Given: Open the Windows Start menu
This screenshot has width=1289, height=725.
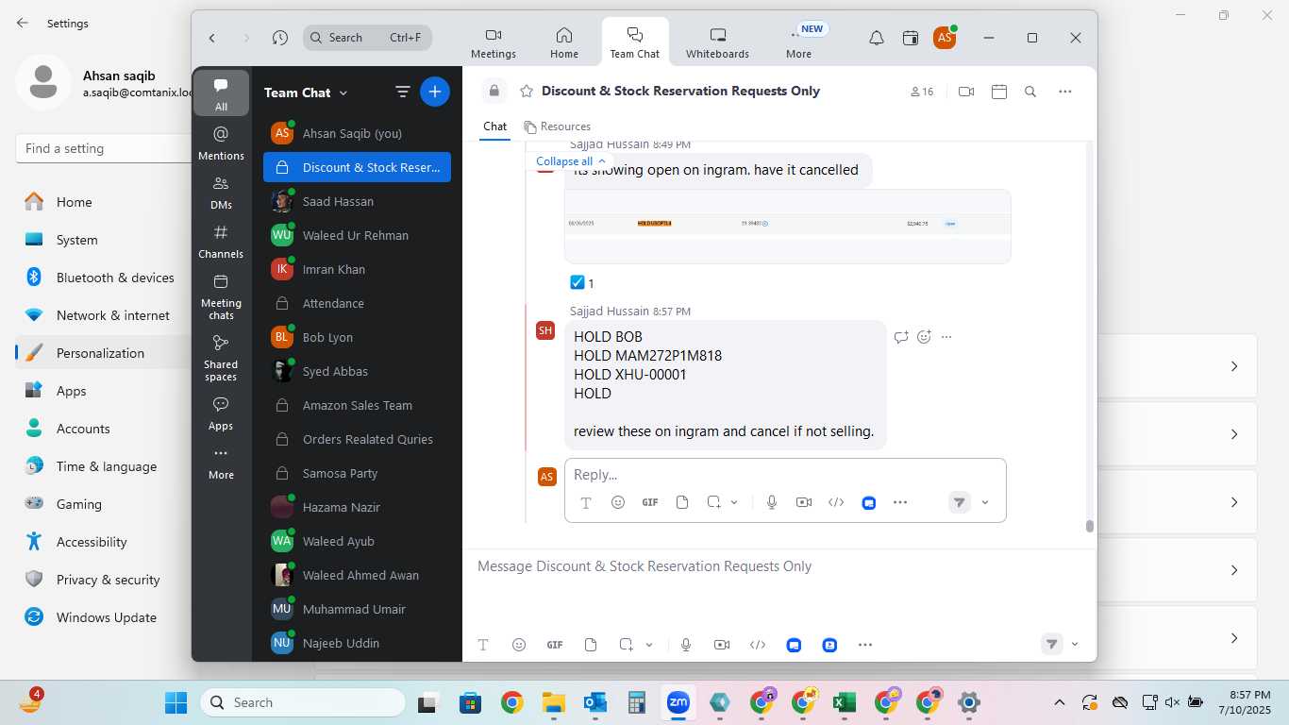Looking at the screenshot, I should point(176,702).
